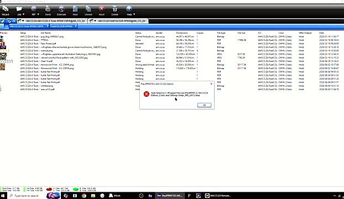Click the RAM free status entry
The width and height of the screenshot is (344, 199).
coord(10,188)
